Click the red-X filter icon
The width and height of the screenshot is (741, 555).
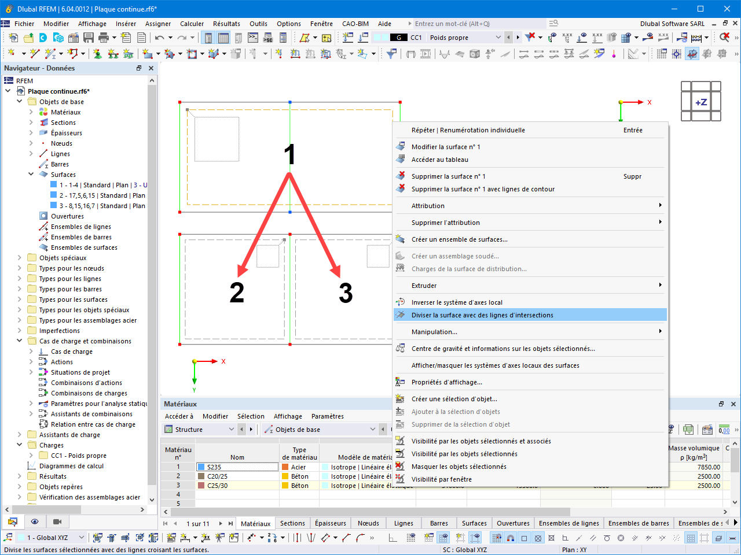coord(530,38)
